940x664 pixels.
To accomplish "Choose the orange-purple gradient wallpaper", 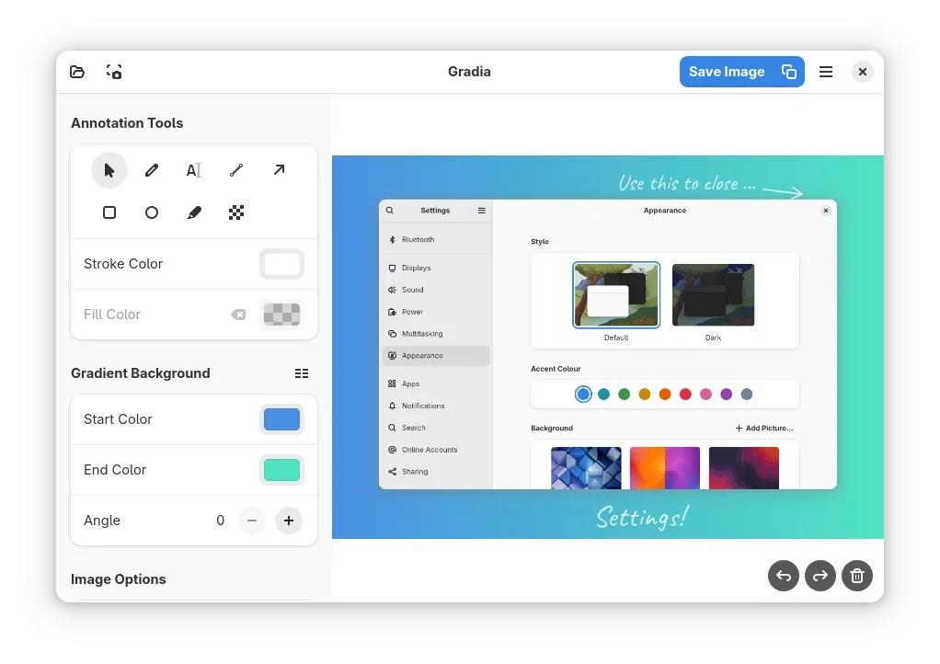I will tap(665, 467).
